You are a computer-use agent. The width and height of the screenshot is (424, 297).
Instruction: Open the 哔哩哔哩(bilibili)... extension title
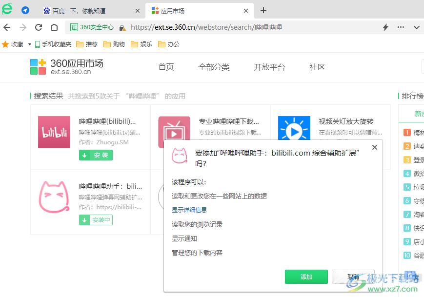107,121
